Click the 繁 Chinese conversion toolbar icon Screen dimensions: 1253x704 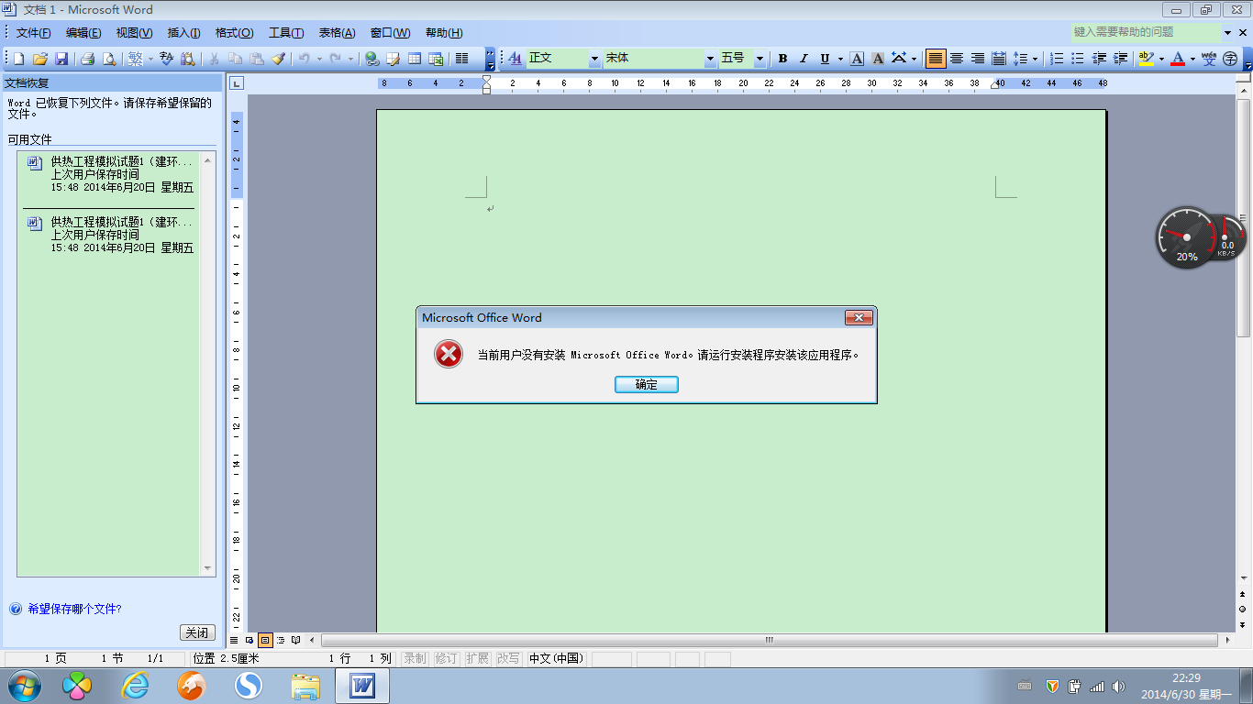point(135,59)
